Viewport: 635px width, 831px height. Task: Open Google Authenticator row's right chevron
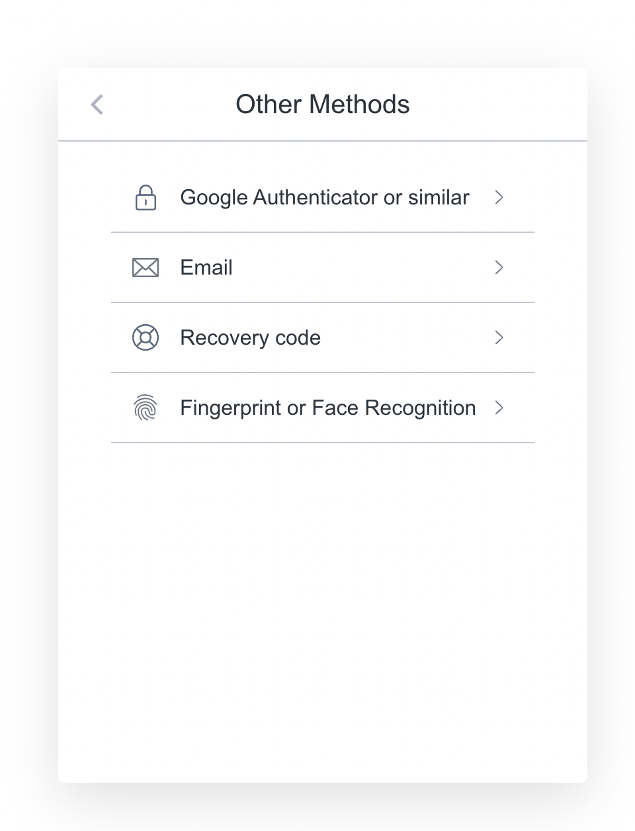(x=499, y=197)
